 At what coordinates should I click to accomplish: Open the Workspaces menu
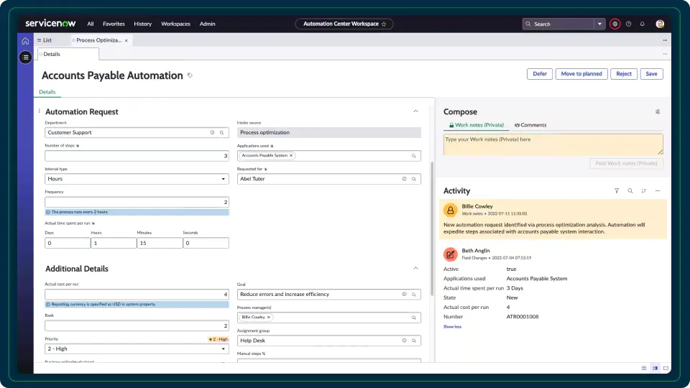click(x=175, y=24)
